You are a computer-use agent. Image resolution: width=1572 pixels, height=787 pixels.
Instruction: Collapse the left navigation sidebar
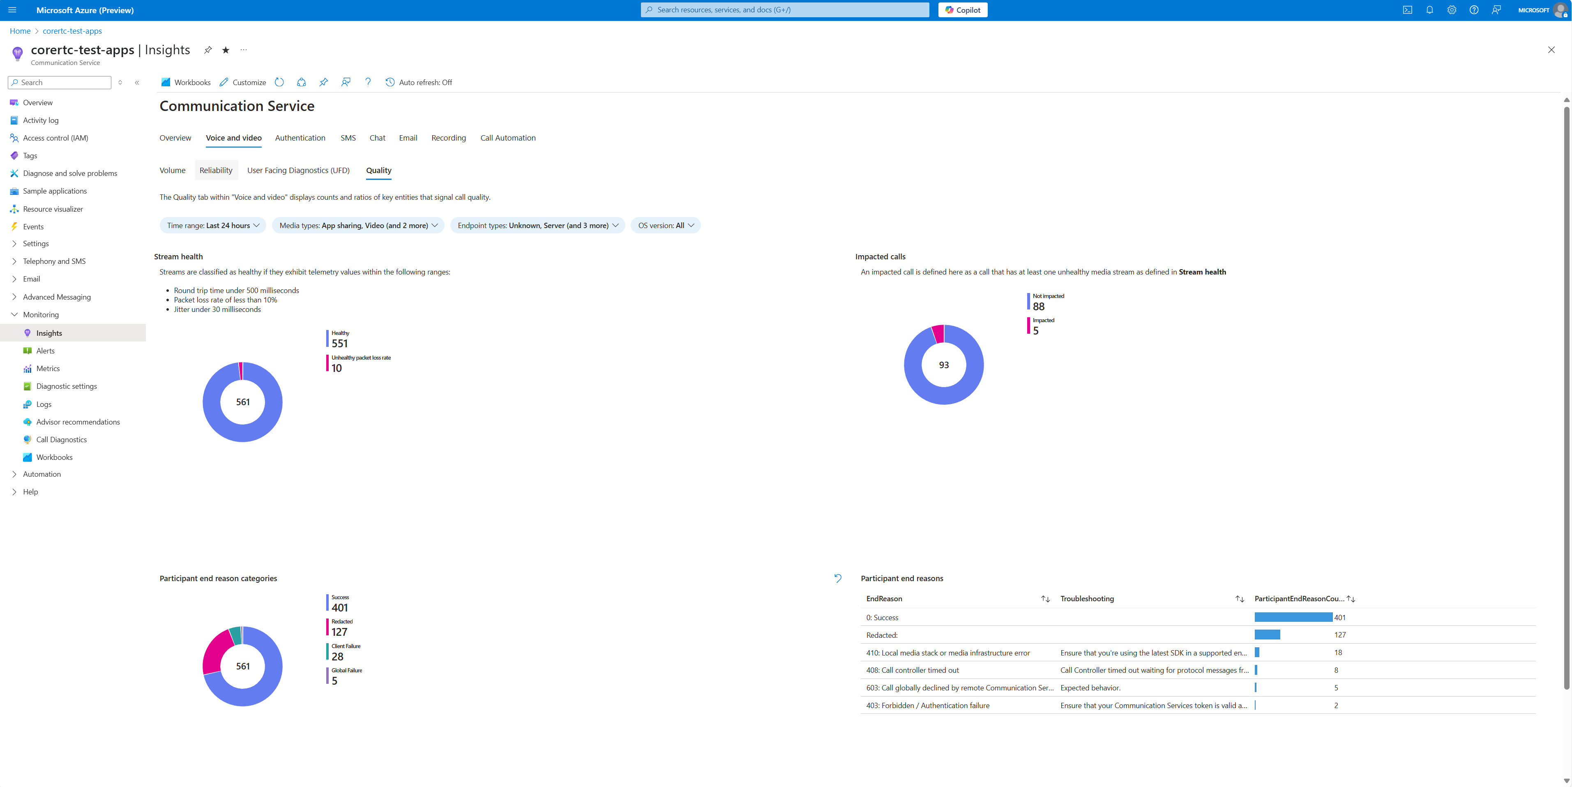[x=137, y=83]
